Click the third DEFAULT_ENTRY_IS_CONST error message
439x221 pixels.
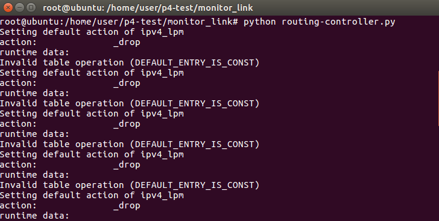pyautogui.click(x=195, y=144)
